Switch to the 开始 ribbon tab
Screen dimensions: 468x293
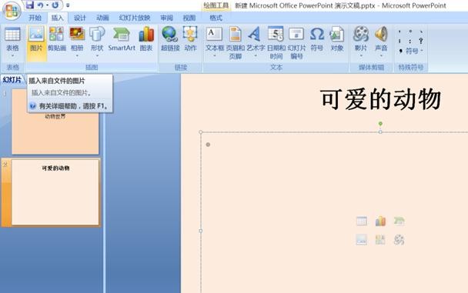point(35,18)
